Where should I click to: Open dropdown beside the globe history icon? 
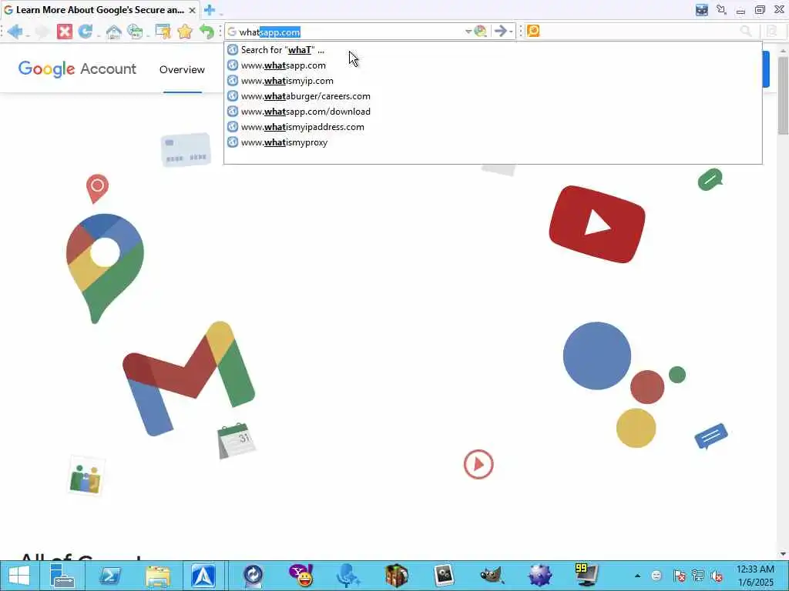pyautogui.click(x=147, y=35)
